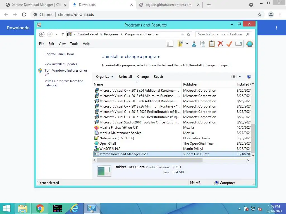Open the folder options toolbar dropdown arrow
The width and height of the screenshot is (286, 214).
pyautogui.click(x=187, y=44)
